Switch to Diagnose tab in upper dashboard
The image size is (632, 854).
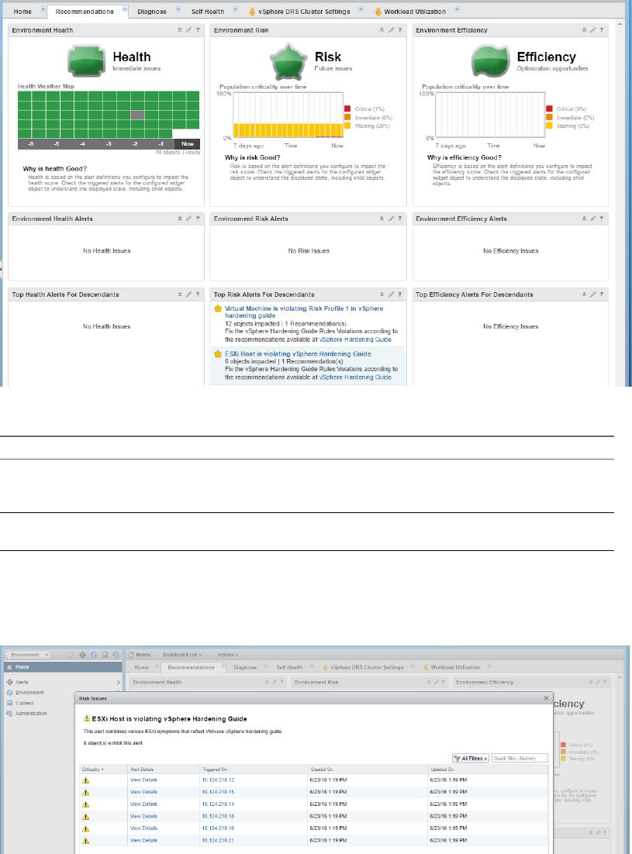point(152,12)
